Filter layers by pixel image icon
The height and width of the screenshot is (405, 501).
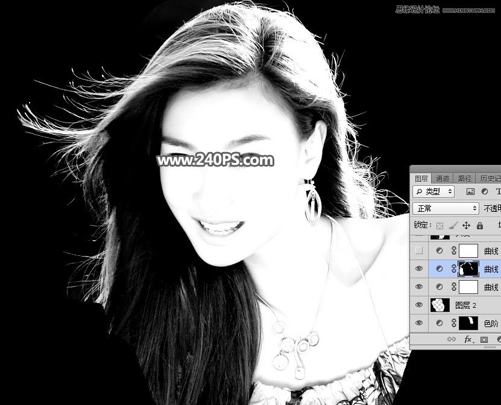470,191
